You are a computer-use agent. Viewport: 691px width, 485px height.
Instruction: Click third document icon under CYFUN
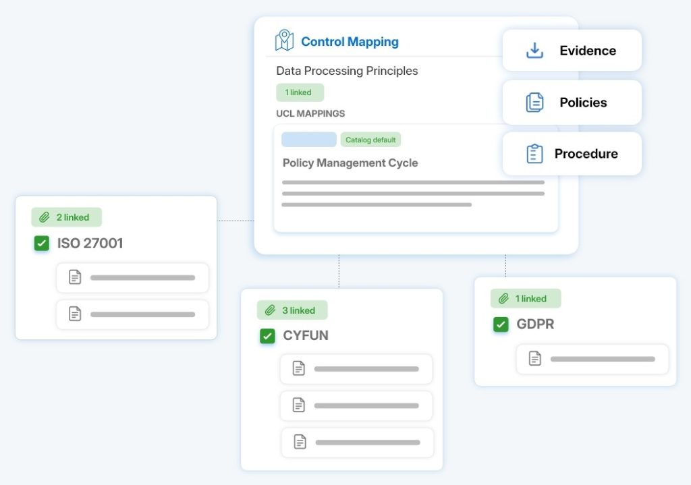tap(300, 441)
